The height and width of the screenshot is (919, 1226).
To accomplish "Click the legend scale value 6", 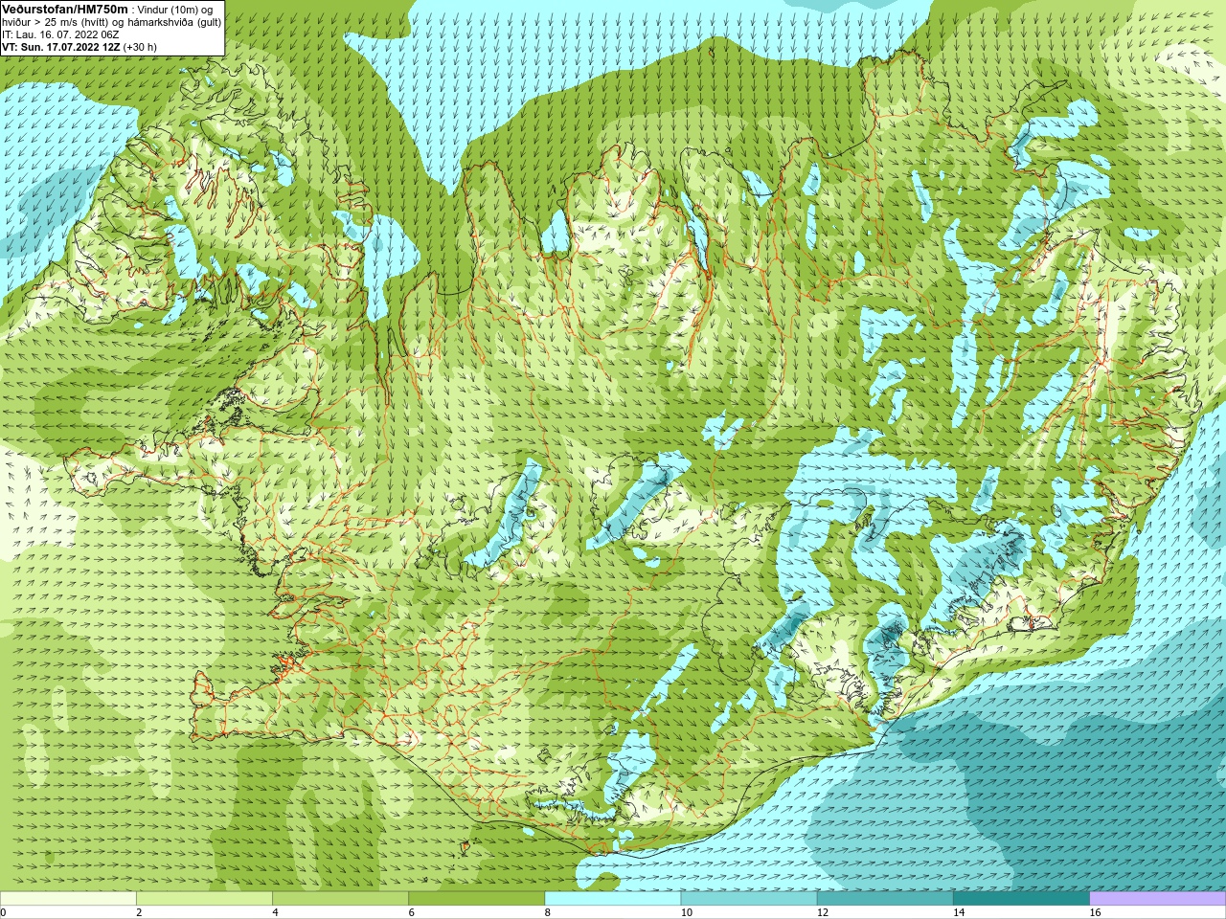I will 411,912.
